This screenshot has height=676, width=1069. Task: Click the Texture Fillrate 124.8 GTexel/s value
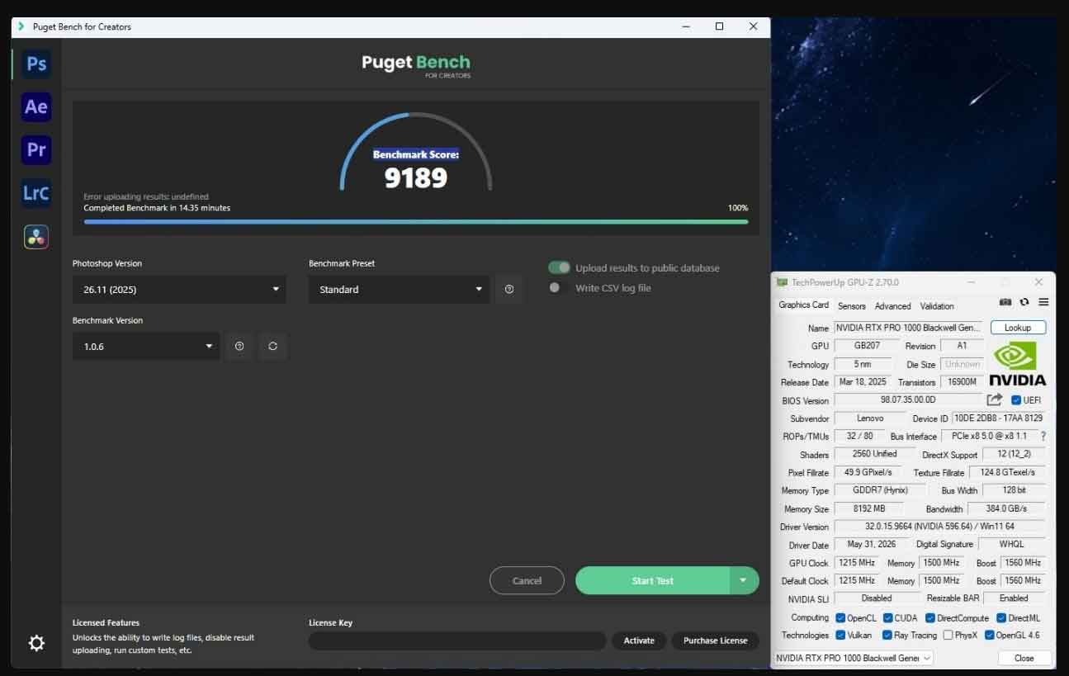pos(1008,472)
